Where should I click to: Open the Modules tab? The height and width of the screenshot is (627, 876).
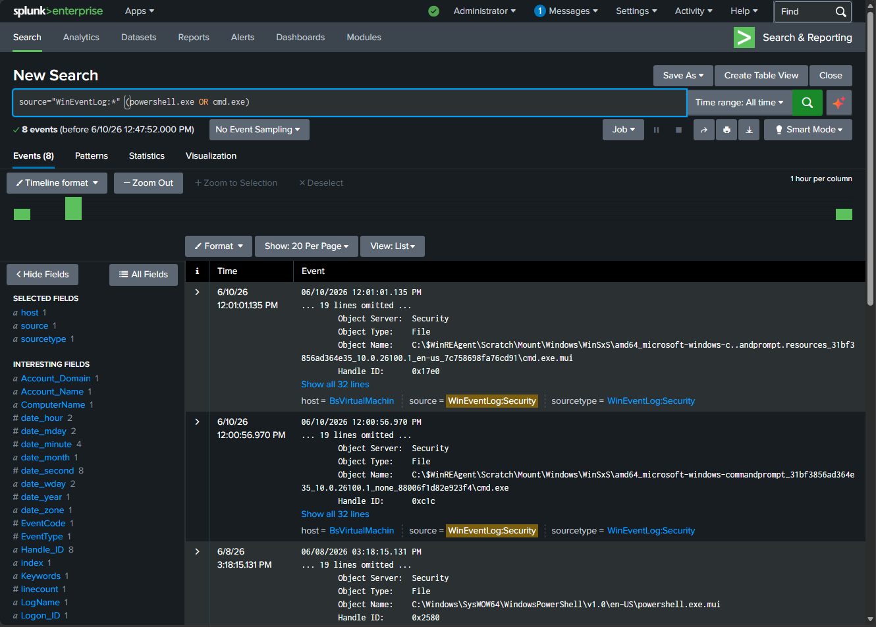[364, 38]
